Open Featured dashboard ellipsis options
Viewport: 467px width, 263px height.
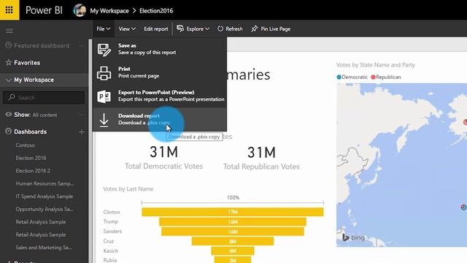tap(82, 45)
